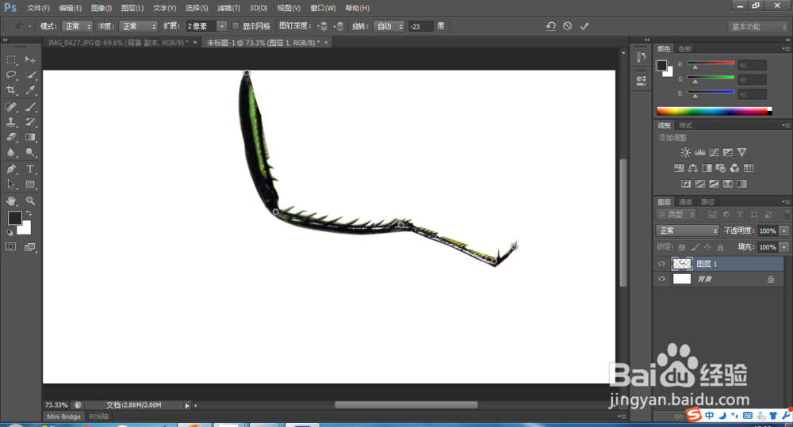The image size is (793, 427).
Task: Select the Hand tool
Action: [11, 200]
